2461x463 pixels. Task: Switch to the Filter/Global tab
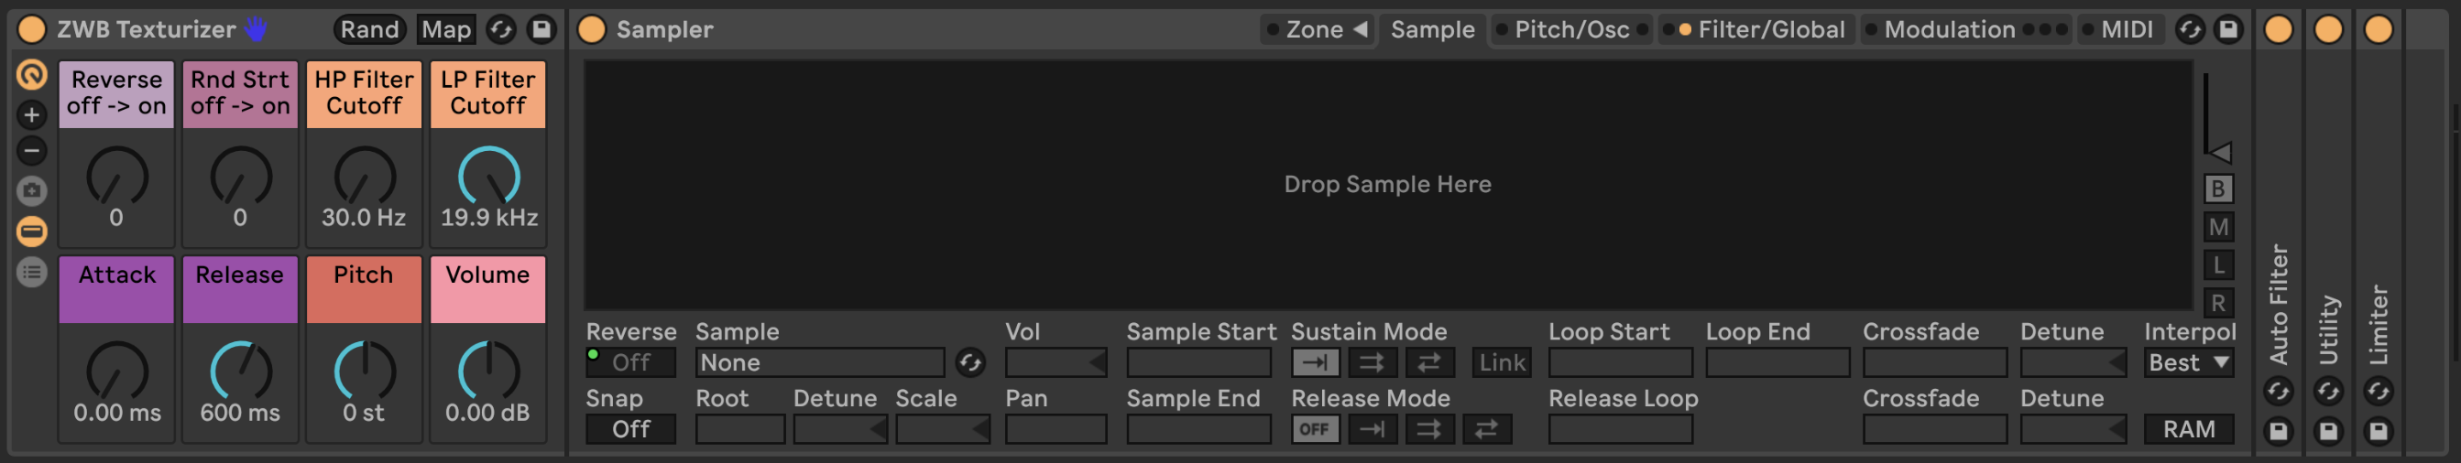pos(1770,29)
